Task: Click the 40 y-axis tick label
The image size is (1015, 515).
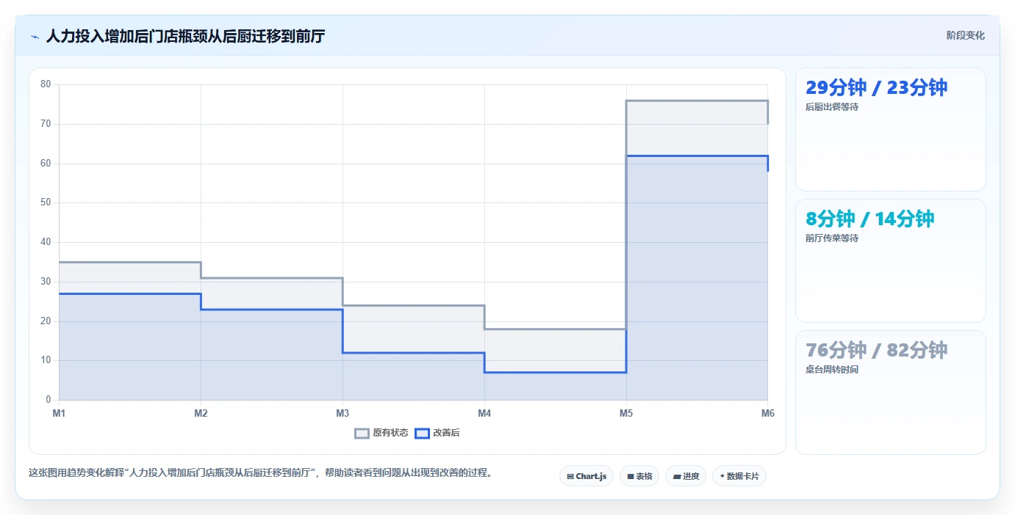Action: click(x=46, y=242)
